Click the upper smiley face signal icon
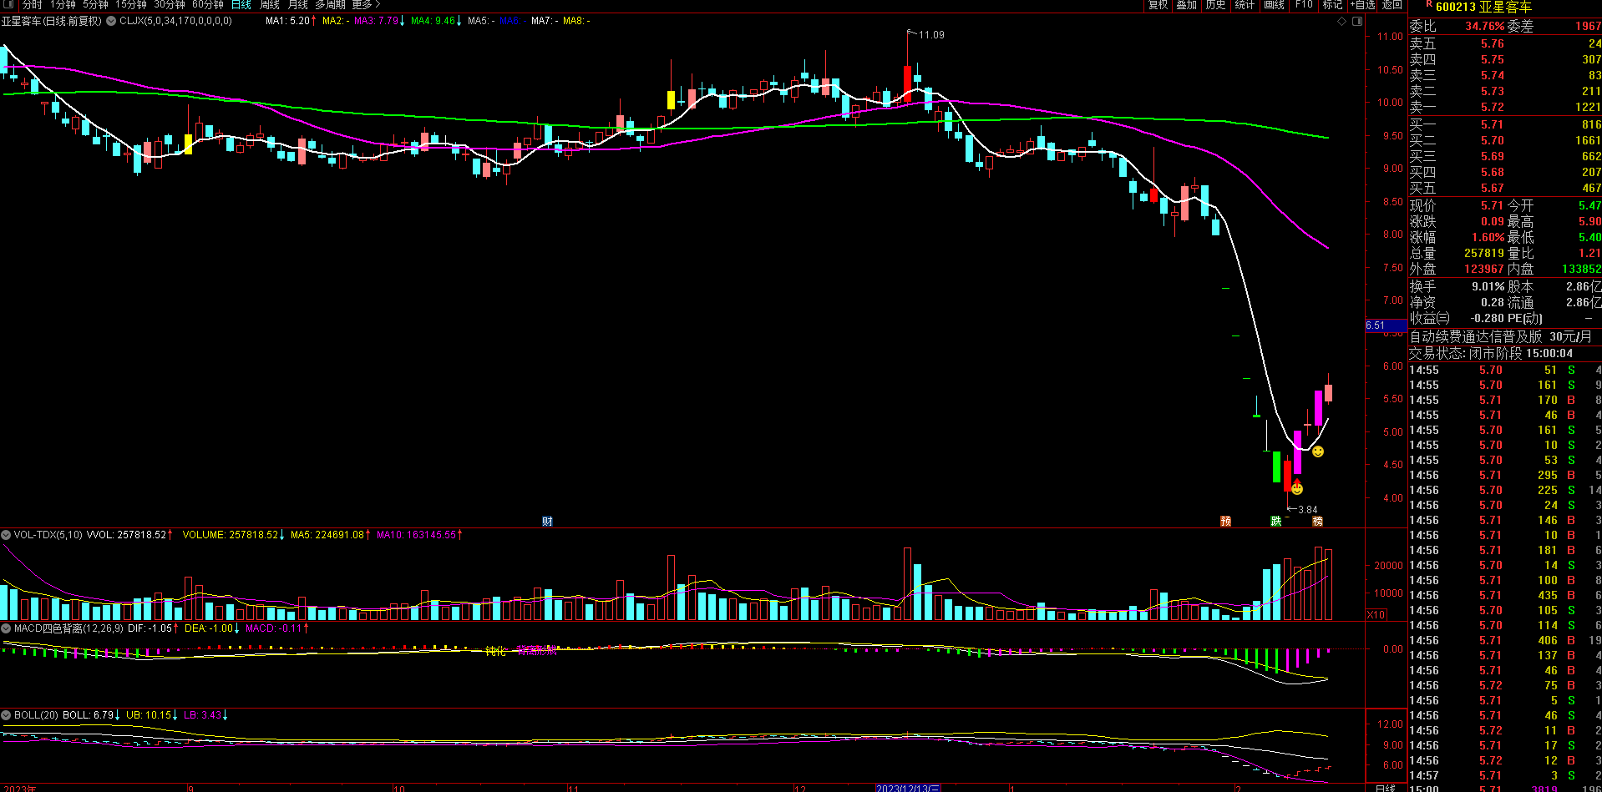1602x792 pixels. pyautogui.click(x=1318, y=451)
